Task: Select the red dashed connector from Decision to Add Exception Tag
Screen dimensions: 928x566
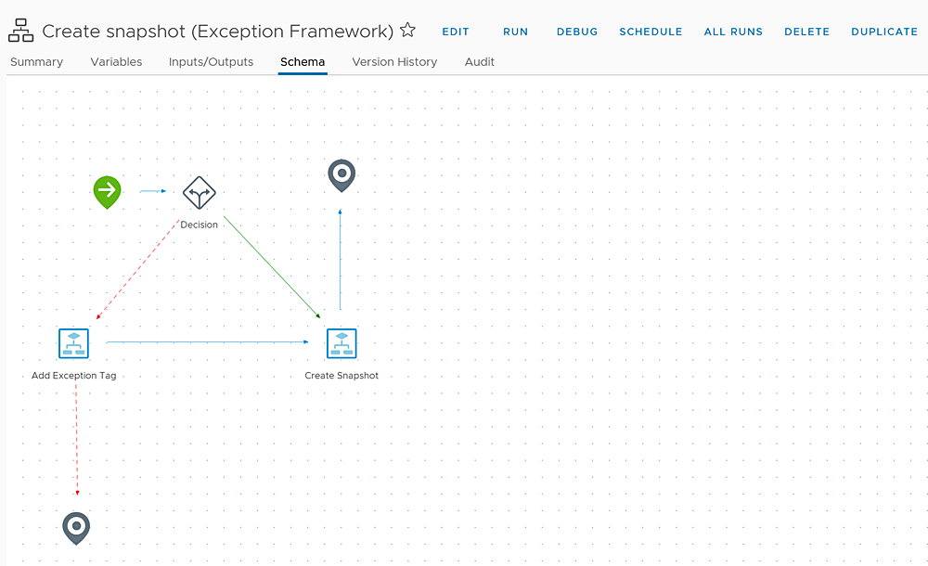Action: coord(138,269)
